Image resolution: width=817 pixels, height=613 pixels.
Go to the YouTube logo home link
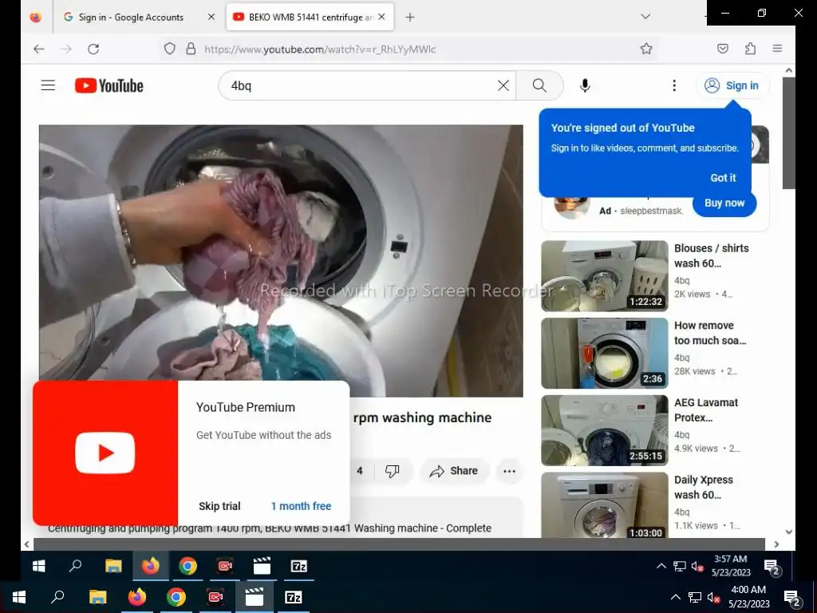(x=109, y=85)
